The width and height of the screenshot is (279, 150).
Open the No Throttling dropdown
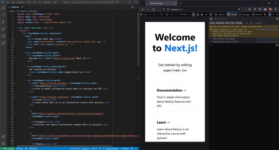click(x=185, y=14)
